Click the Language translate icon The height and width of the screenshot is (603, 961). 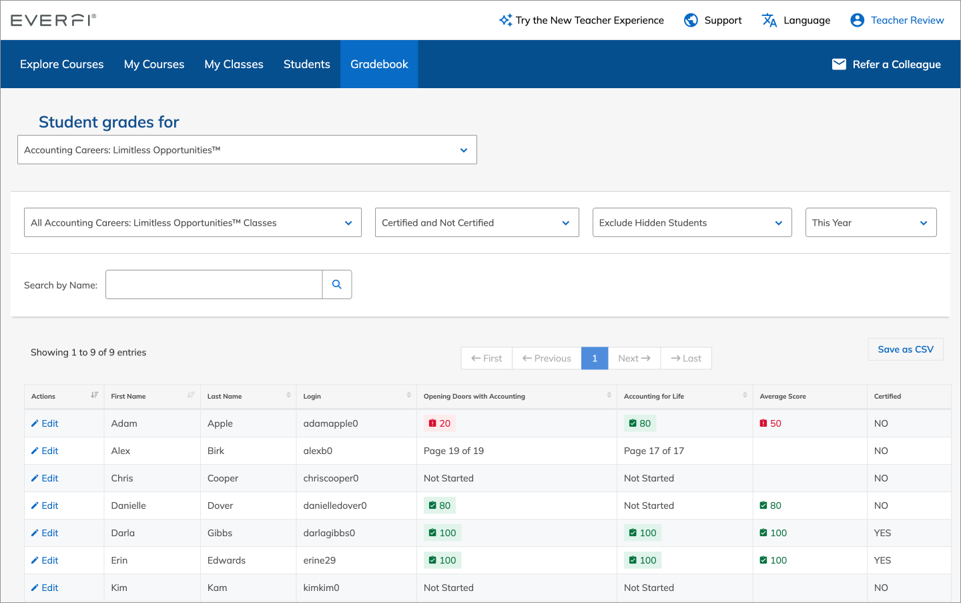coord(769,20)
